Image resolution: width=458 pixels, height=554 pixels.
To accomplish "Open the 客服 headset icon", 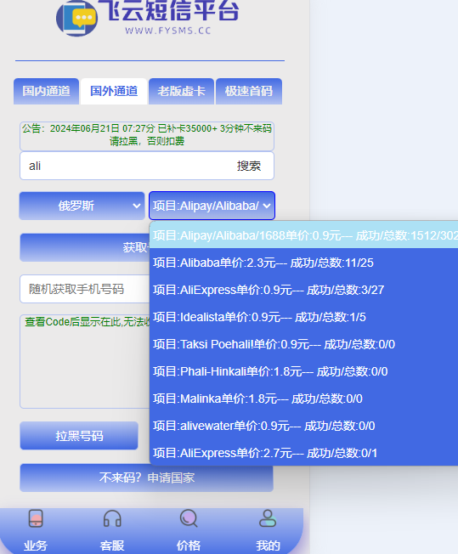I will (112, 518).
